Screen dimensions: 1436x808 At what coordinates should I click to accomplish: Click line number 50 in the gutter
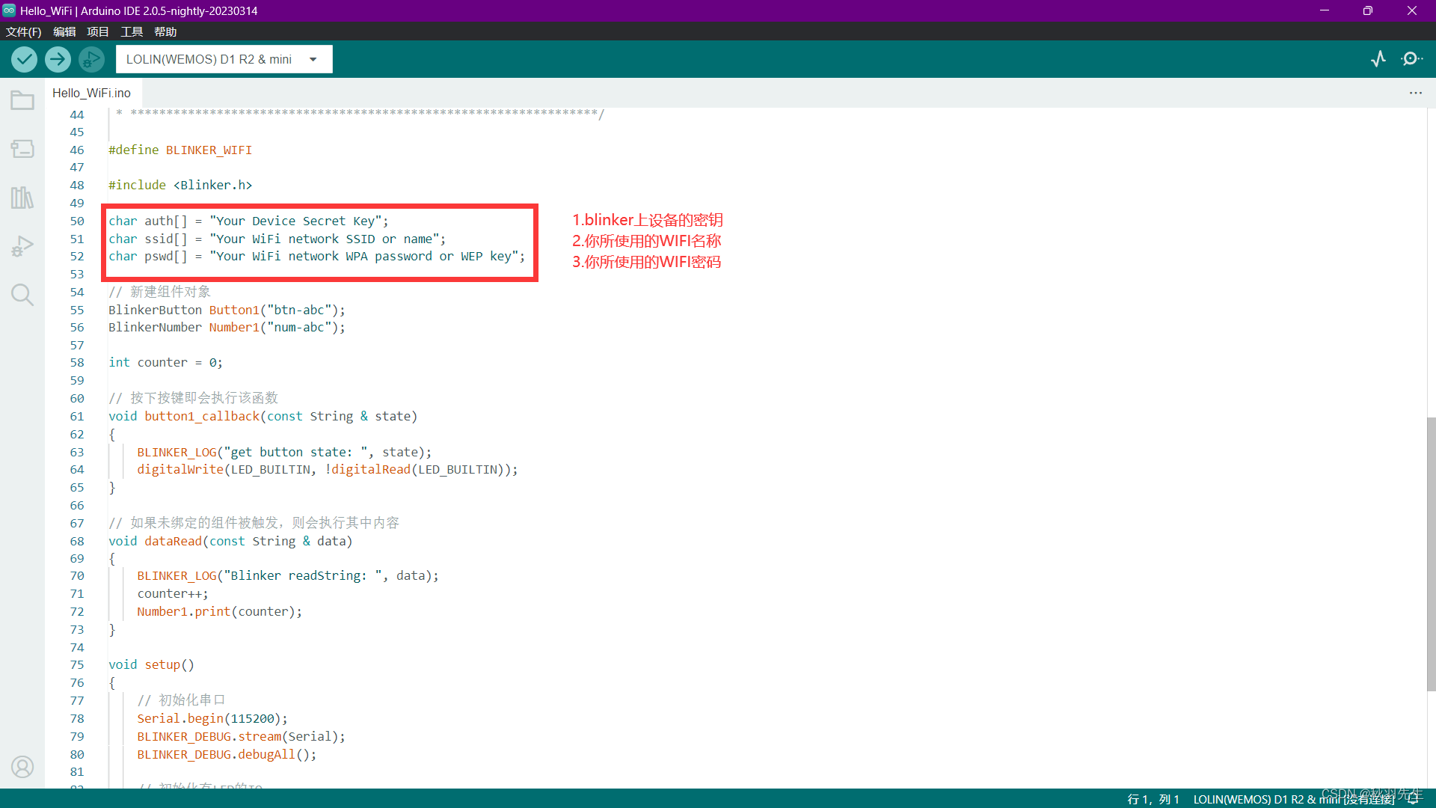(77, 221)
